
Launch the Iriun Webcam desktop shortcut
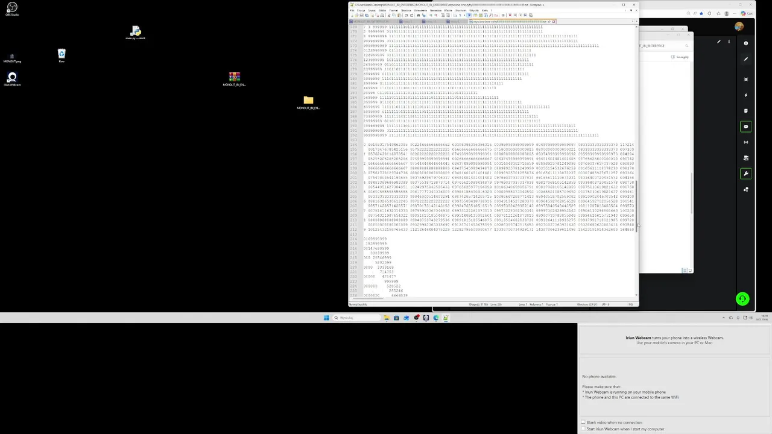[12, 79]
